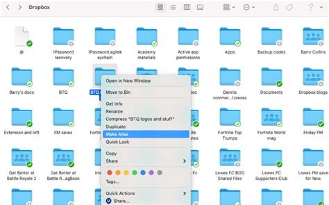Open the toolbar overflow chevron

321,7
